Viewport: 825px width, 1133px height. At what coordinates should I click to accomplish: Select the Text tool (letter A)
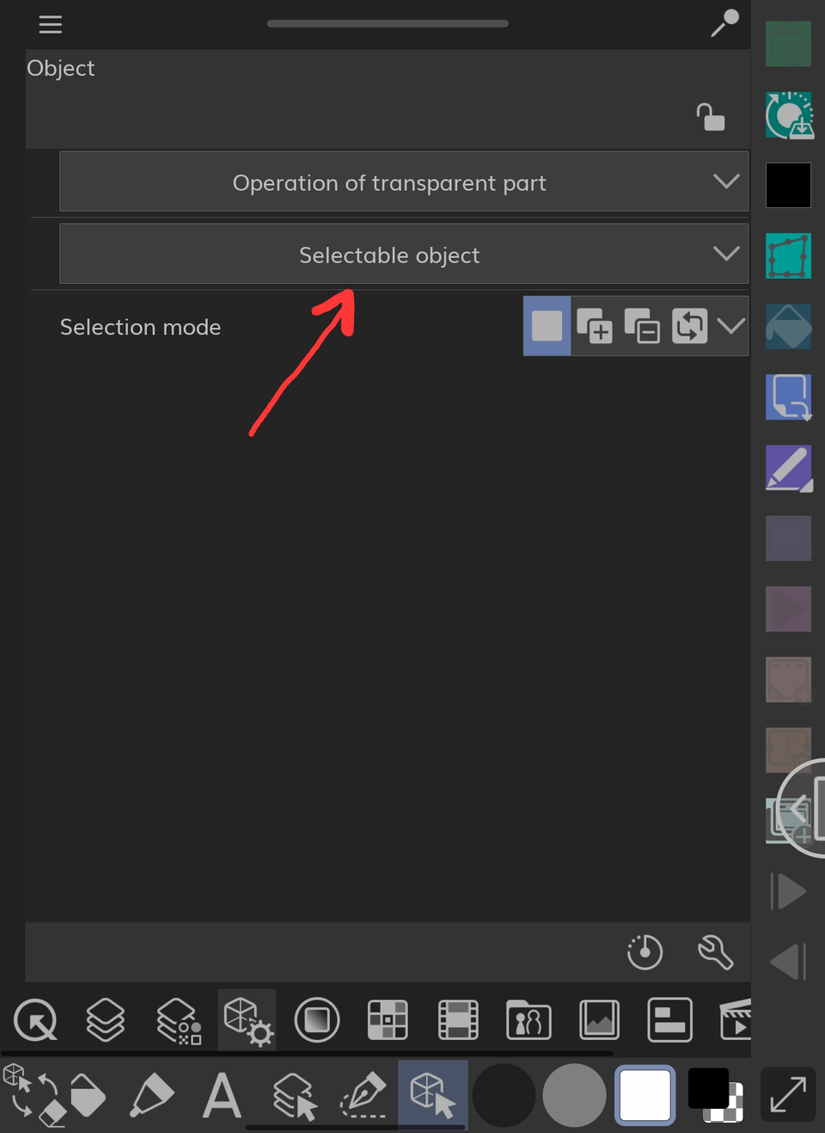pos(222,1096)
